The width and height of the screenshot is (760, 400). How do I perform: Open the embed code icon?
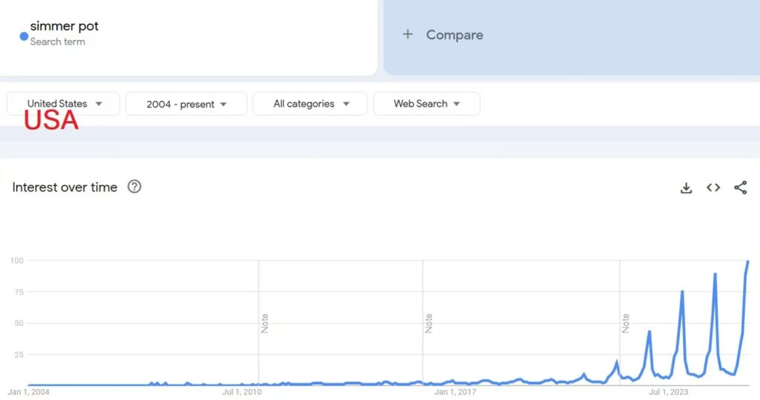click(x=713, y=188)
